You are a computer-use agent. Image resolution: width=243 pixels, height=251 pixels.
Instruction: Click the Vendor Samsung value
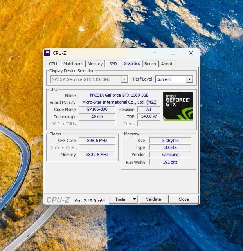coord(170,155)
